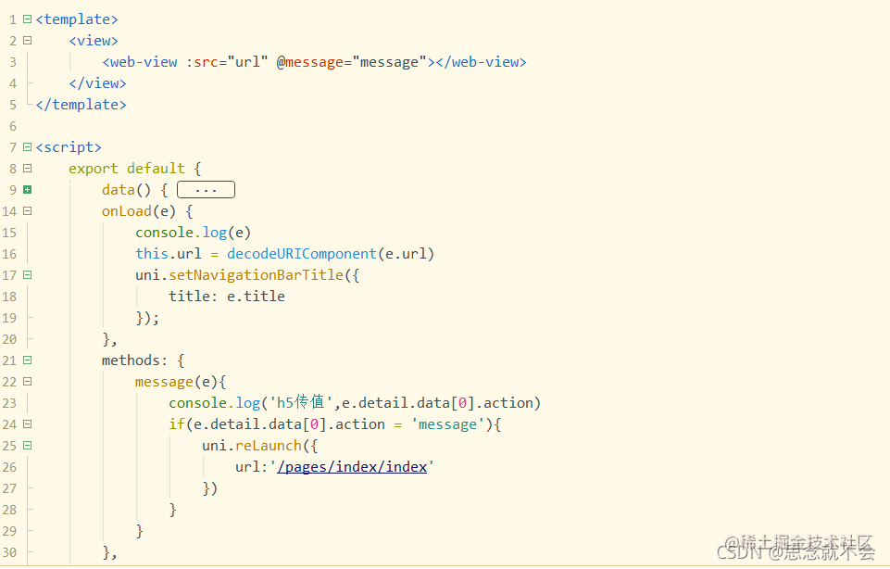
Task: Open the '/pages/index/index' link
Action: 353,466
